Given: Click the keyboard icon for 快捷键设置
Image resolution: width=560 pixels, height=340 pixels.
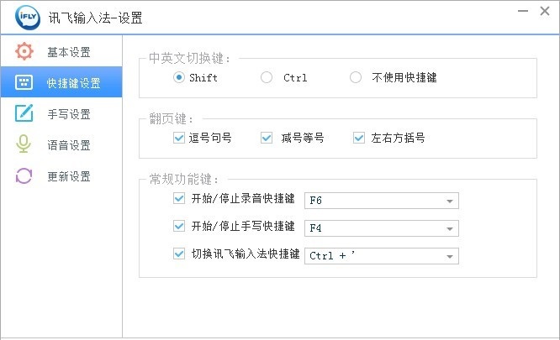Looking at the screenshot, I should 24,83.
